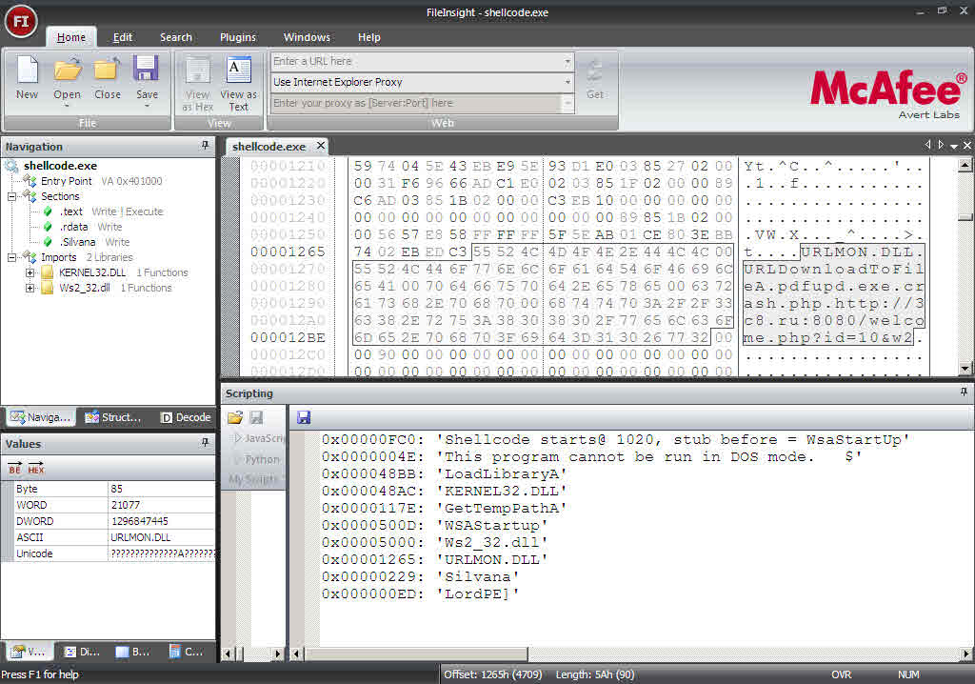Click the scripting output horizontal scrollbar thumb
Viewport: 975px width, 684px height.
(416, 654)
